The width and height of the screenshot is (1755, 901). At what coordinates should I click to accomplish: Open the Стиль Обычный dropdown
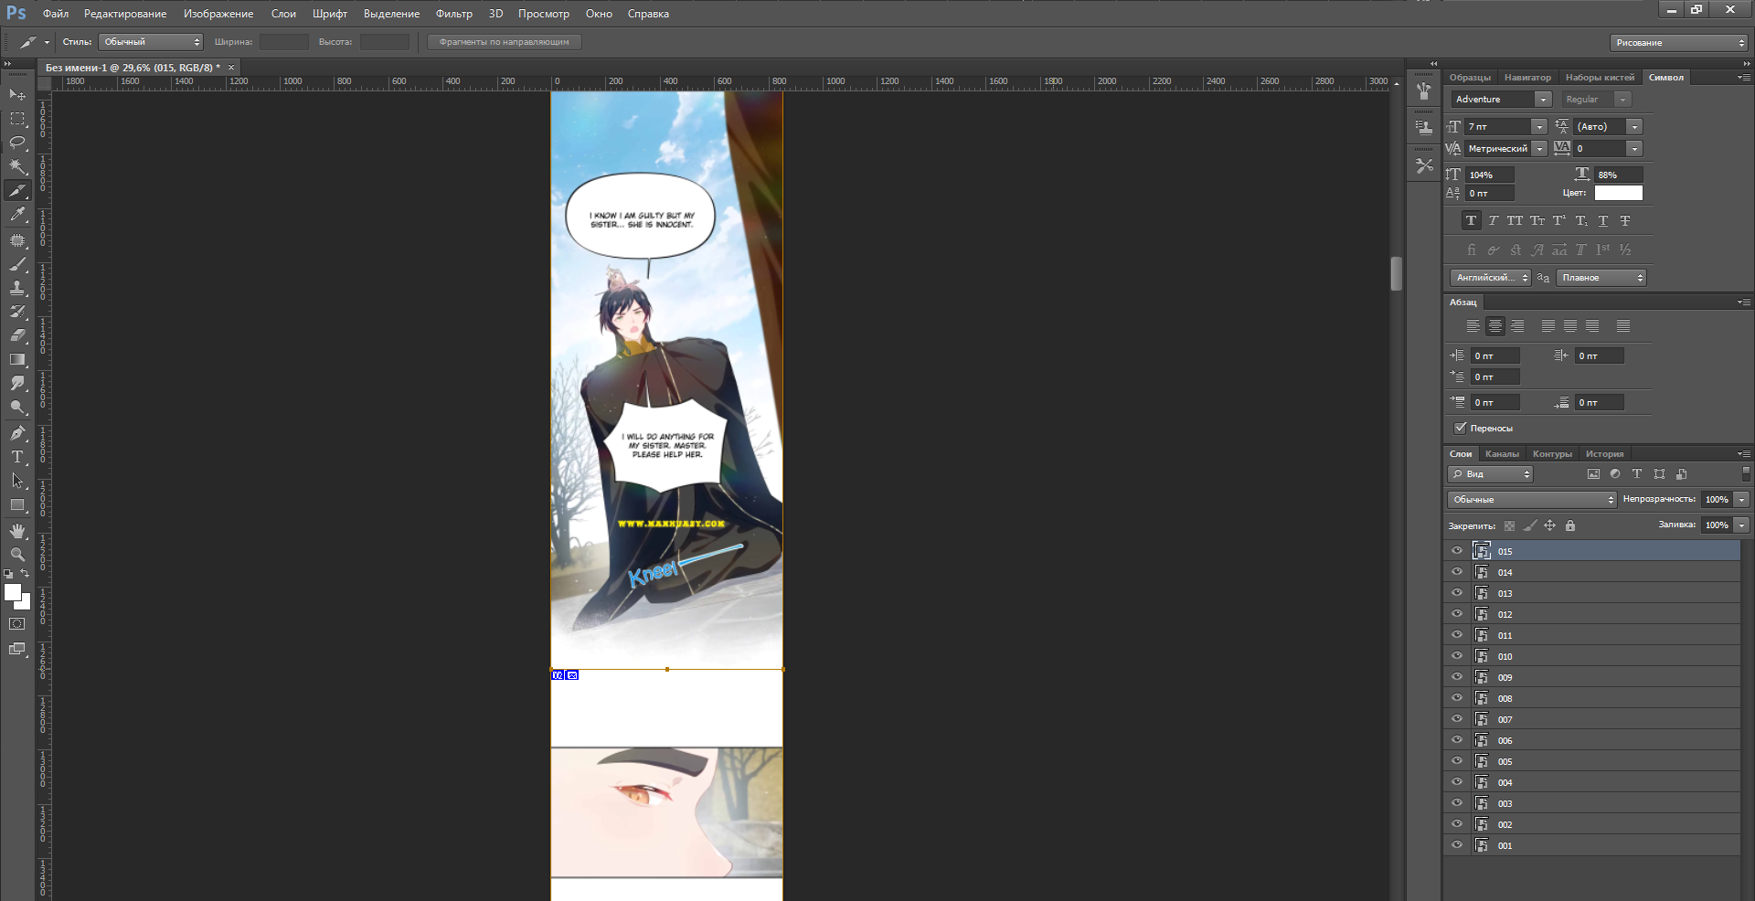click(x=151, y=42)
